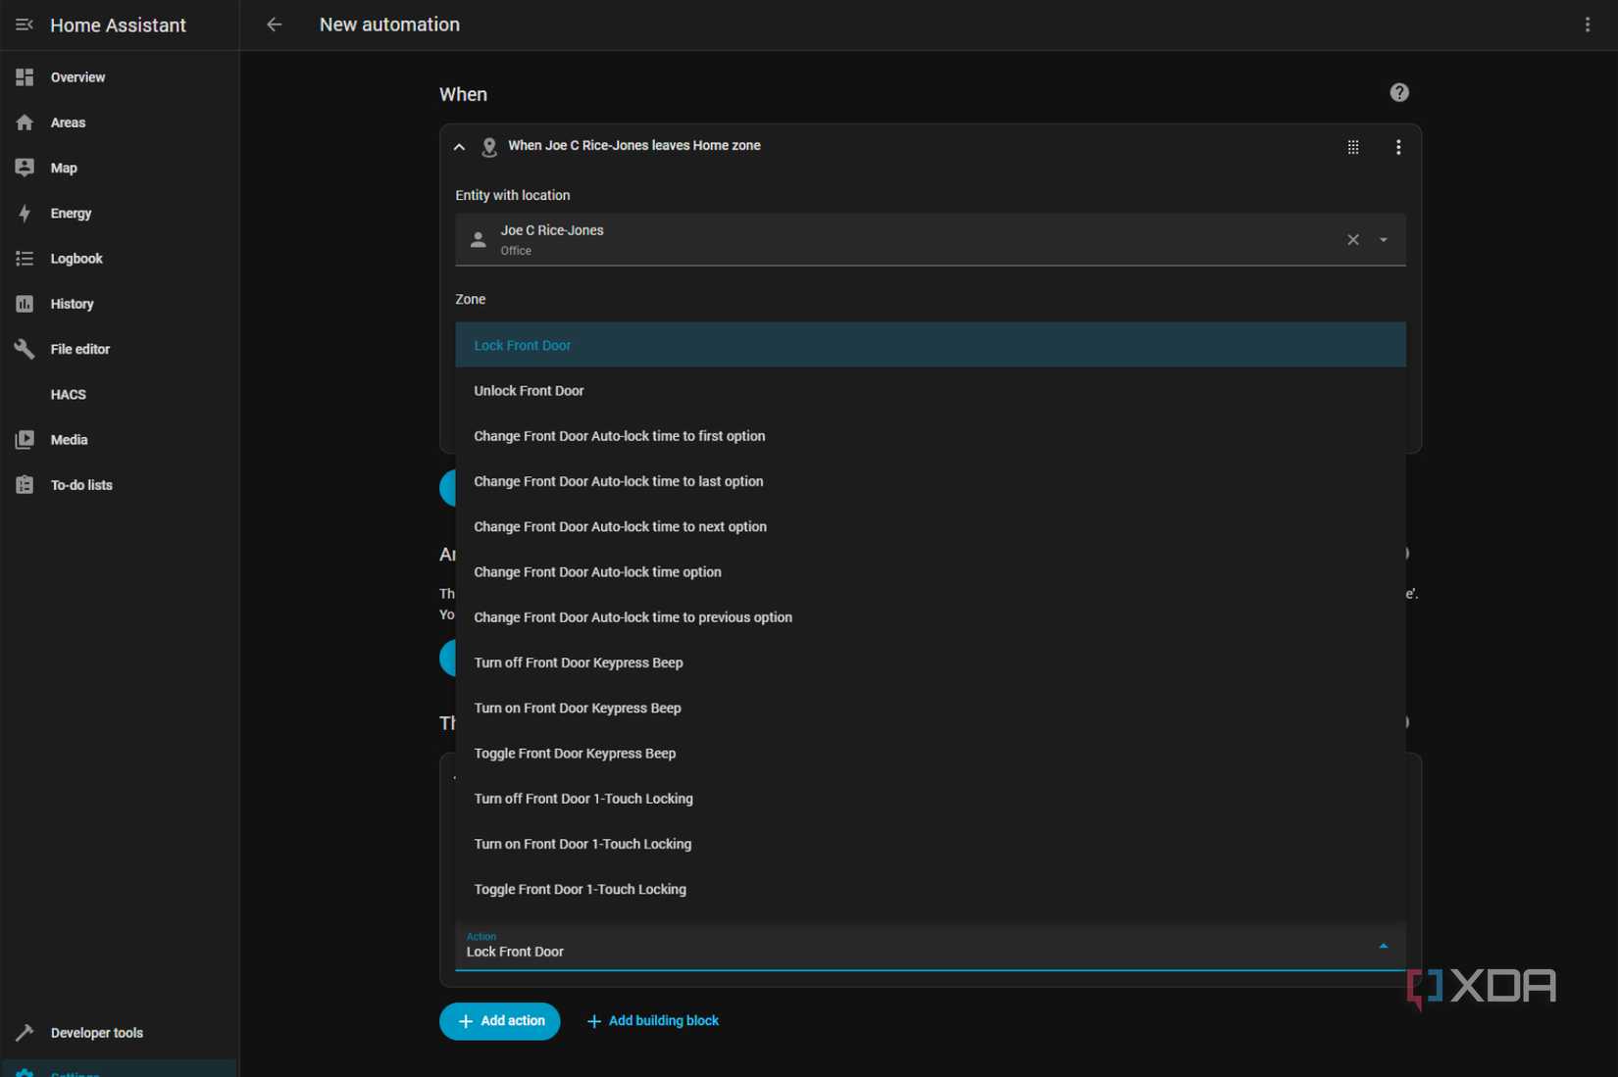Open the Energy dashboard

[x=120, y=213]
